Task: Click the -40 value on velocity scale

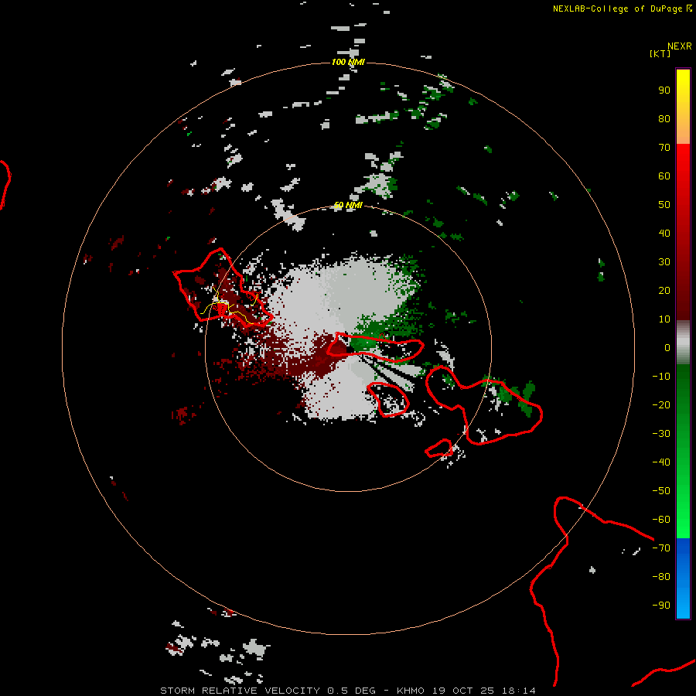Action: (x=661, y=462)
